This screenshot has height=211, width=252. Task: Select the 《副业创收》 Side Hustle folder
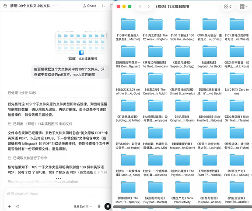point(210,105)
